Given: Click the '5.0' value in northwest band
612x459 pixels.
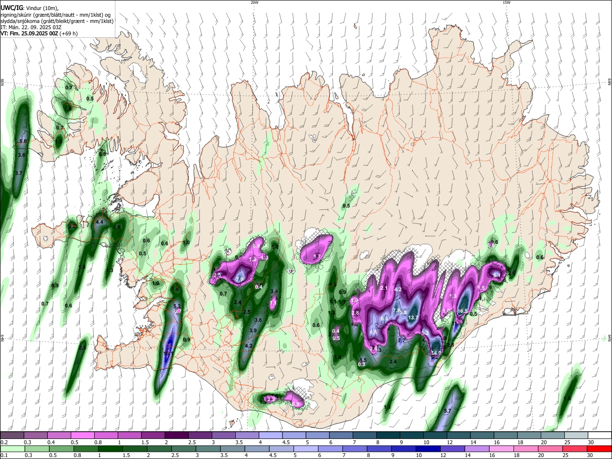Looking at the screenshot, I should 22,142.
